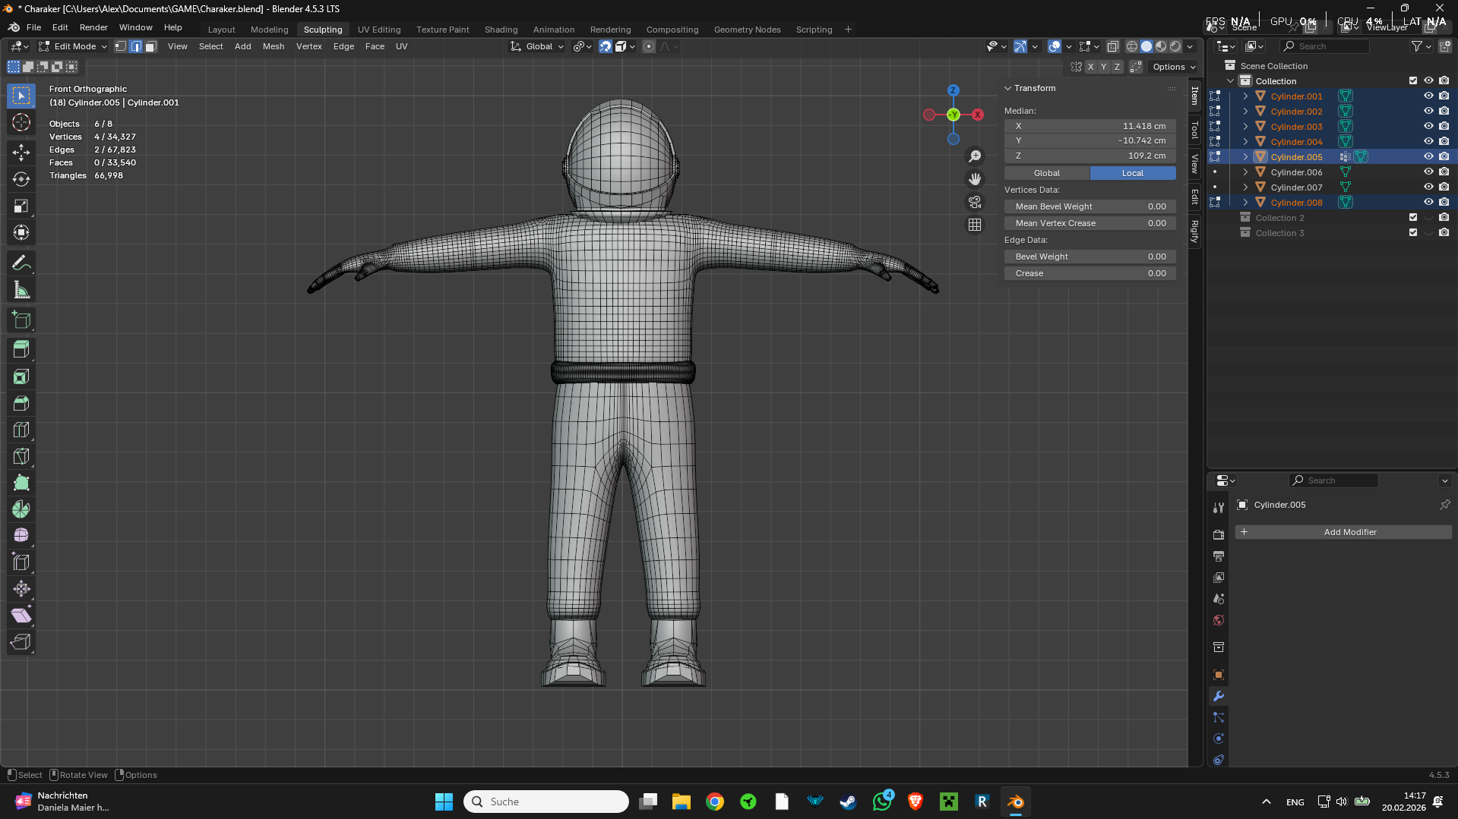Image resolution: width=1458 pixels, height=819 pixels.
Task: Select the Knife tool
Action: tap(21, 456)
